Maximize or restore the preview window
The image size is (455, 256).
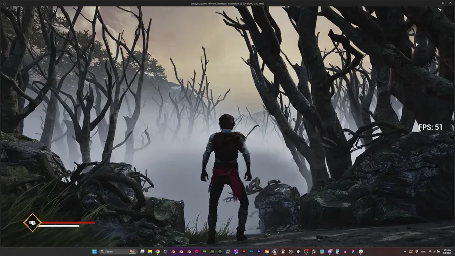[x=443, y=3]
